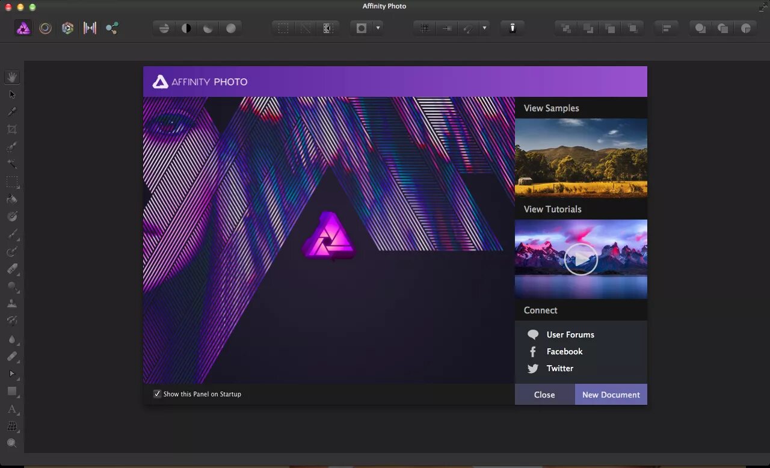The image size is (770, 468).
Task: Select the Flood Fill bucket tool
Action: pyautogui.click(x=12, y=199)
